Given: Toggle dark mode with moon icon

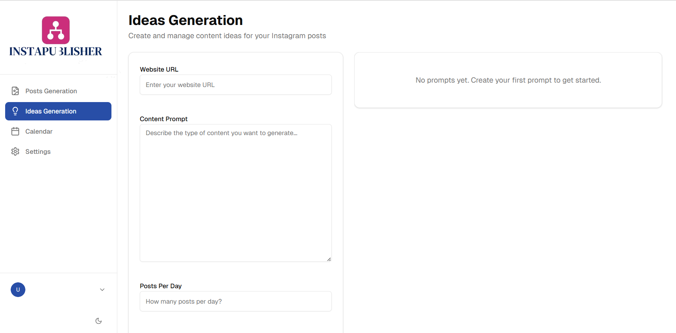Looking at the screenshot, I should click(x=99, y=321).
